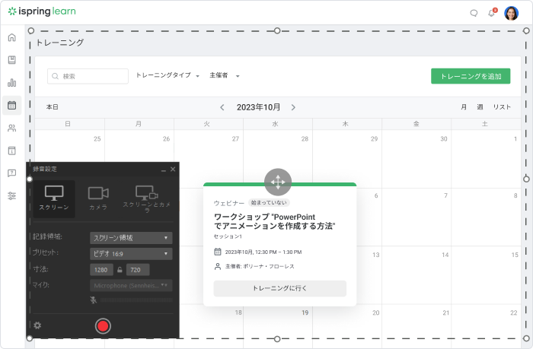Open the notifications bell

pyautogui.click(x=492, y=13)
